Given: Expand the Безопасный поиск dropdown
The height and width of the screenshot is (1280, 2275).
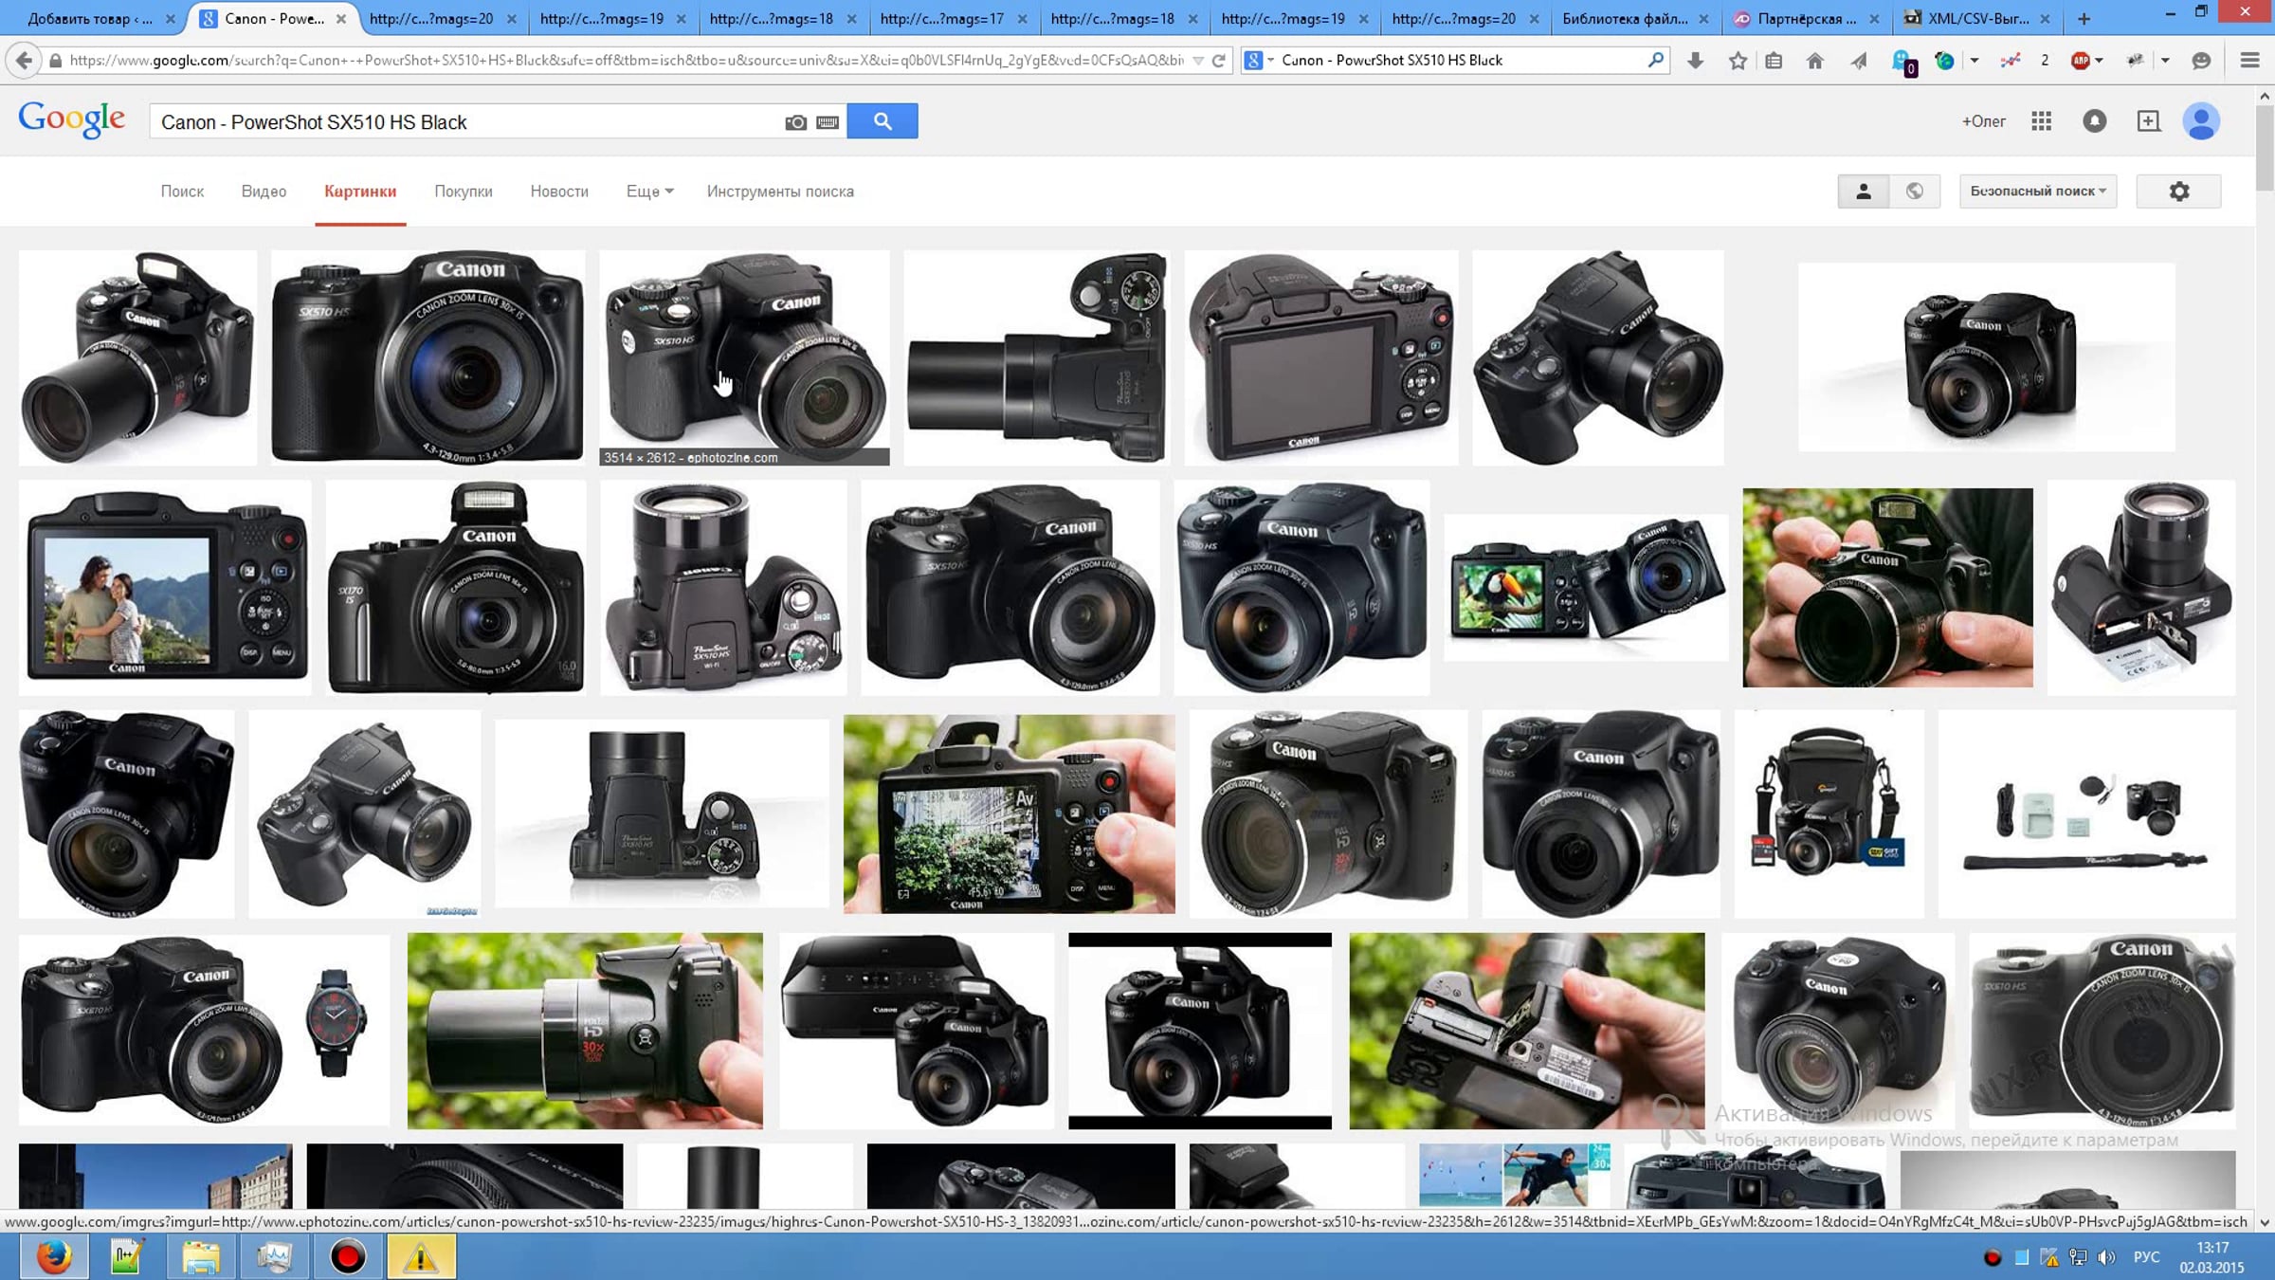Looking at the screenshot, I should point(2038,192).
